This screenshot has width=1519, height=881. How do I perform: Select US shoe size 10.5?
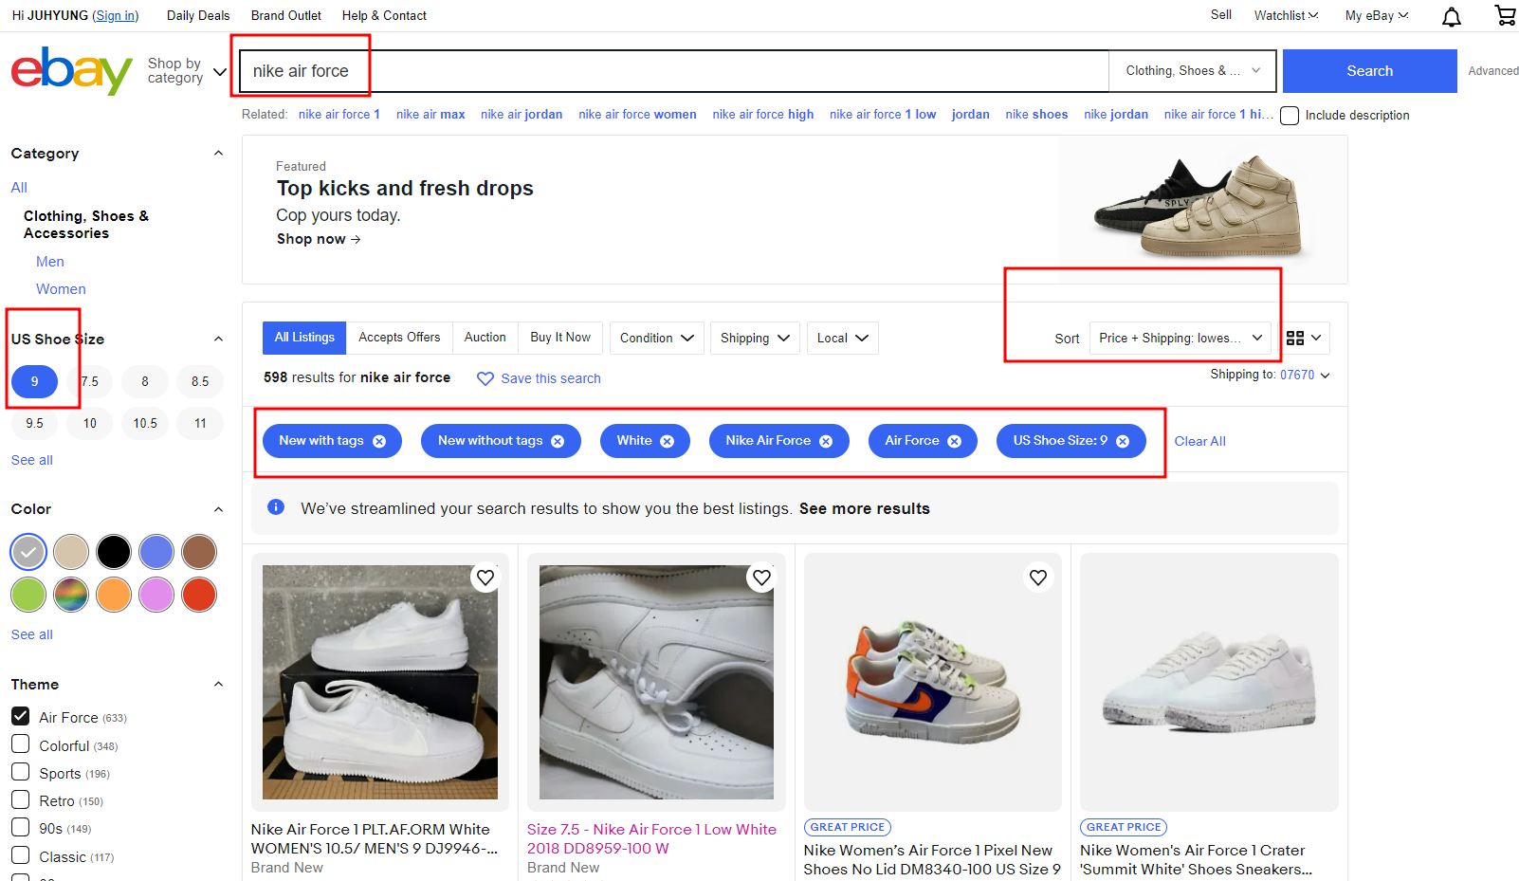point(145,423)
